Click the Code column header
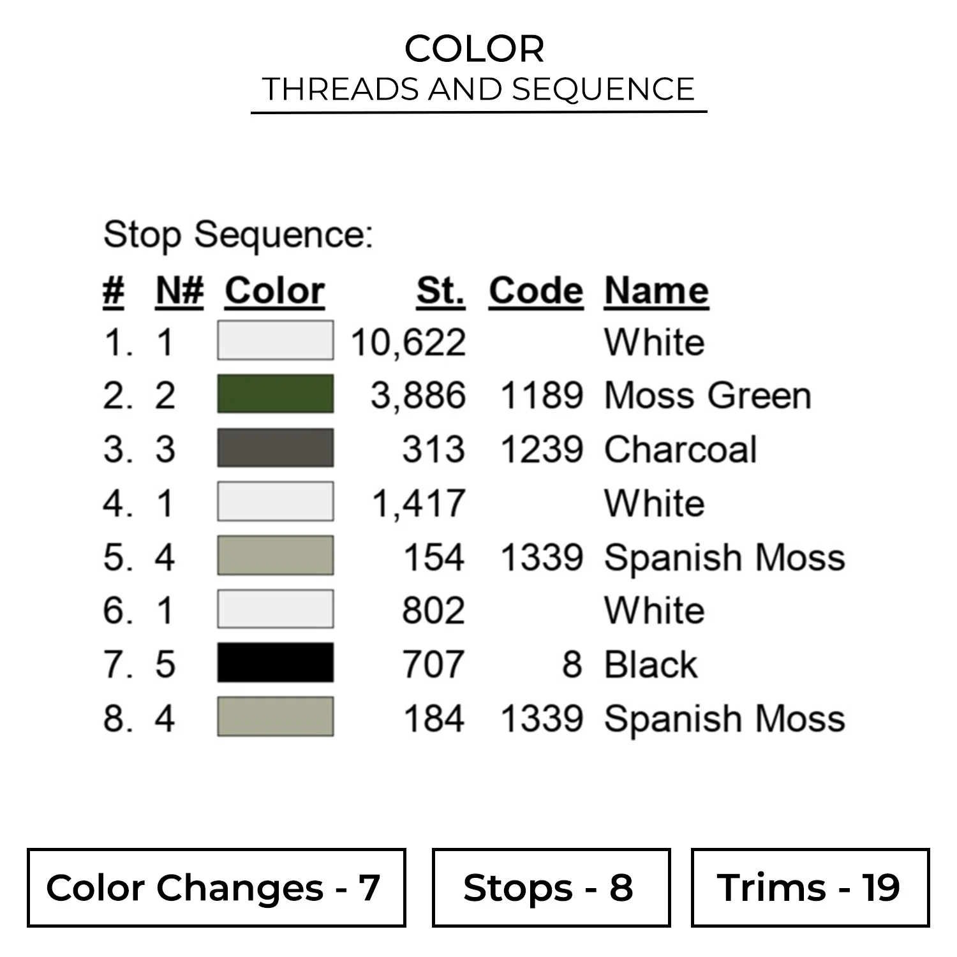Viewport: 957px width, 957px height. pos(536,291)
